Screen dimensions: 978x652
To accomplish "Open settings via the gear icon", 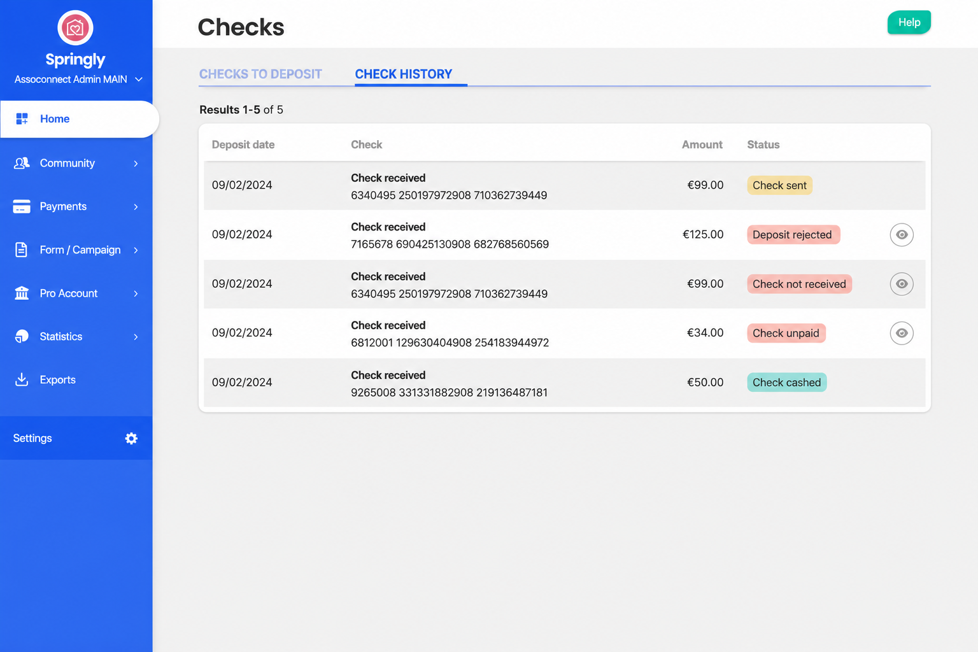I will click(x=131, y=438).
